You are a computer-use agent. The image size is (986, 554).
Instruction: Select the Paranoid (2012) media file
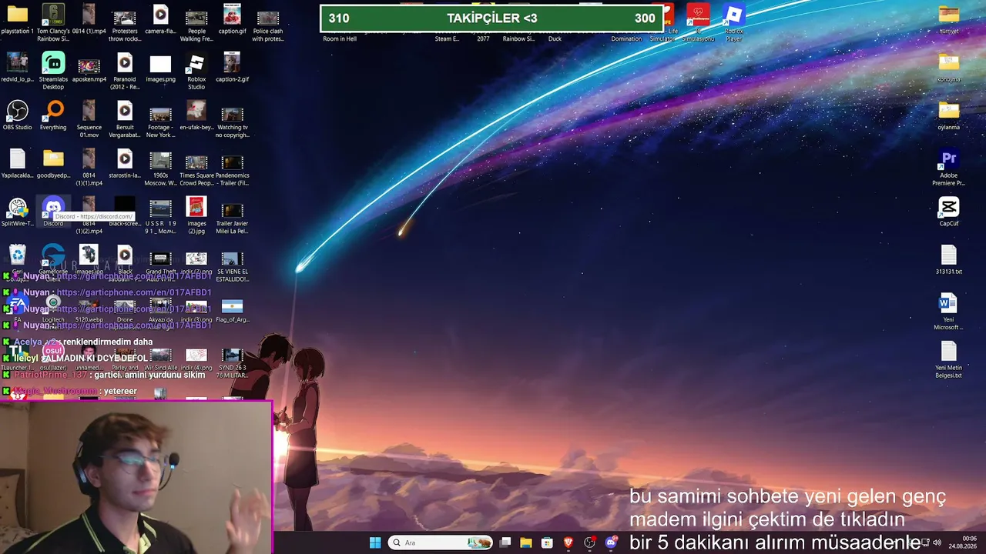(x=125, y=71)
